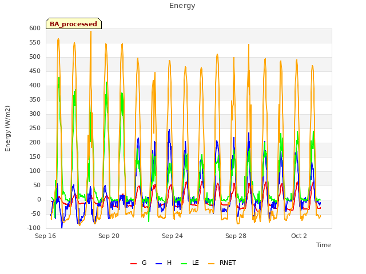Click the blue H legend swatch
This screenshot has width=366, height=274.
[158, 264]
